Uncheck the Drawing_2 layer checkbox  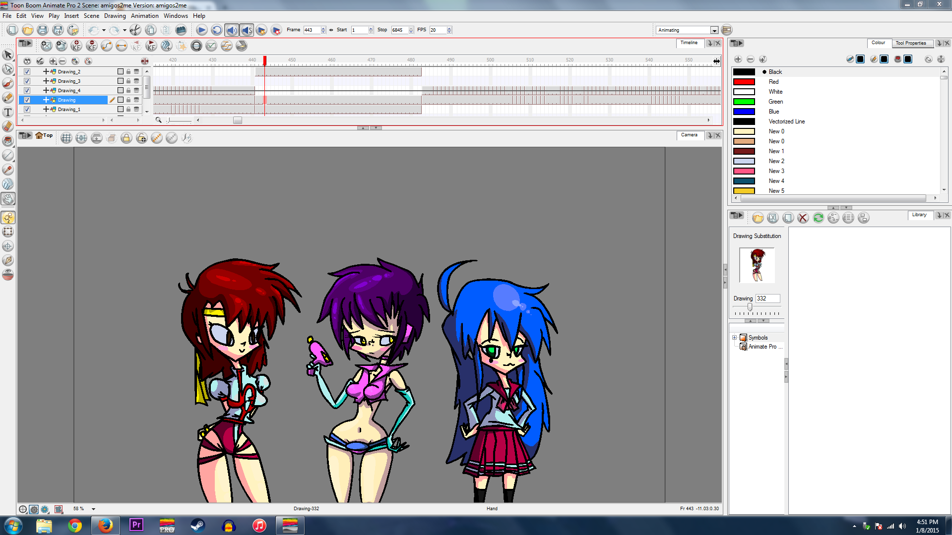[27, 71]
